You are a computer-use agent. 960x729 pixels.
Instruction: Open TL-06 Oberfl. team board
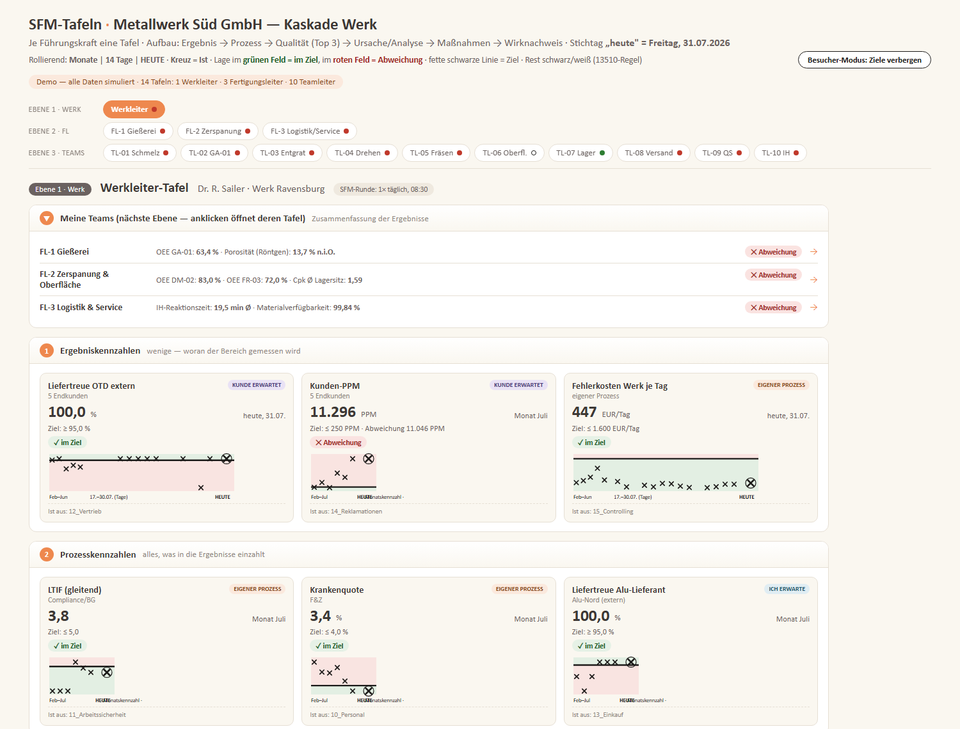point(509,153)
